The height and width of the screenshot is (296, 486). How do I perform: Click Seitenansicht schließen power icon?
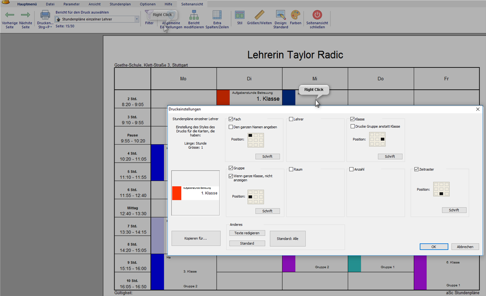pos(317,15)
